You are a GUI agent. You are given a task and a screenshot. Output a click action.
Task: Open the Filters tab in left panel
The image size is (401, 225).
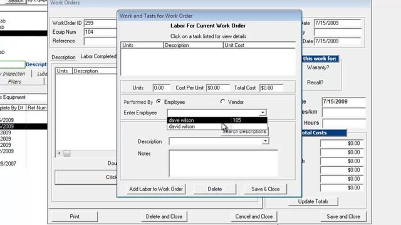coord(14,82)
